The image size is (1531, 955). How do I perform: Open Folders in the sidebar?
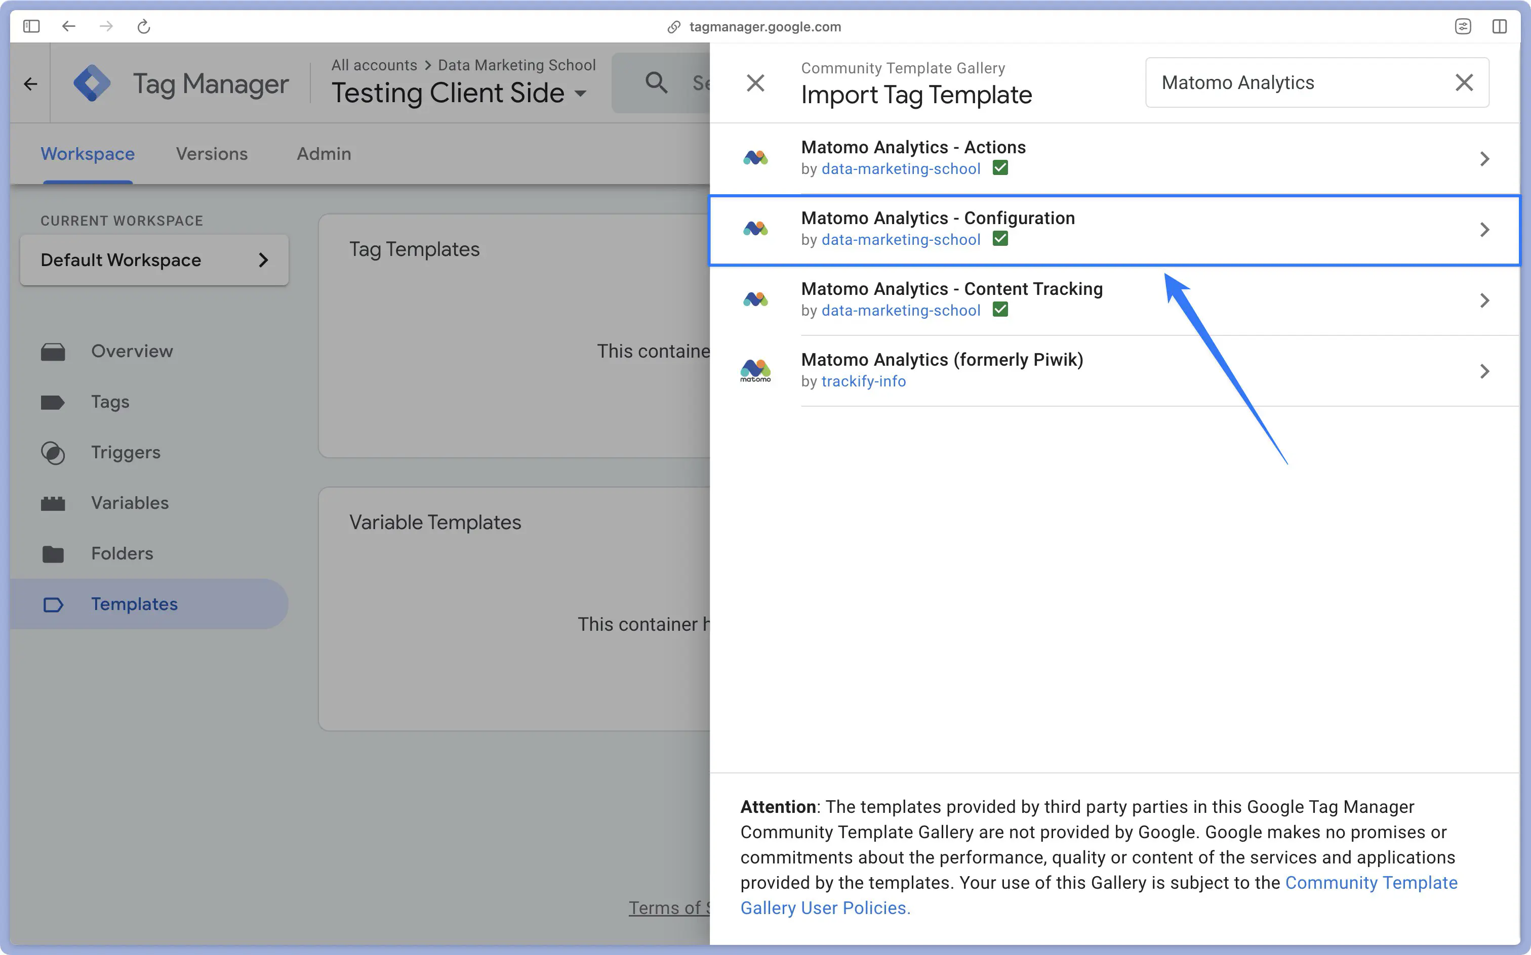click(x=122, y=553)
